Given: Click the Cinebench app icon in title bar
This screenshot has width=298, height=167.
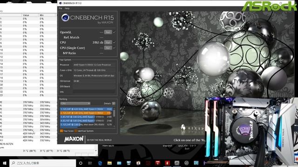Looking at the screenshot, I should (x=60, y=3).
